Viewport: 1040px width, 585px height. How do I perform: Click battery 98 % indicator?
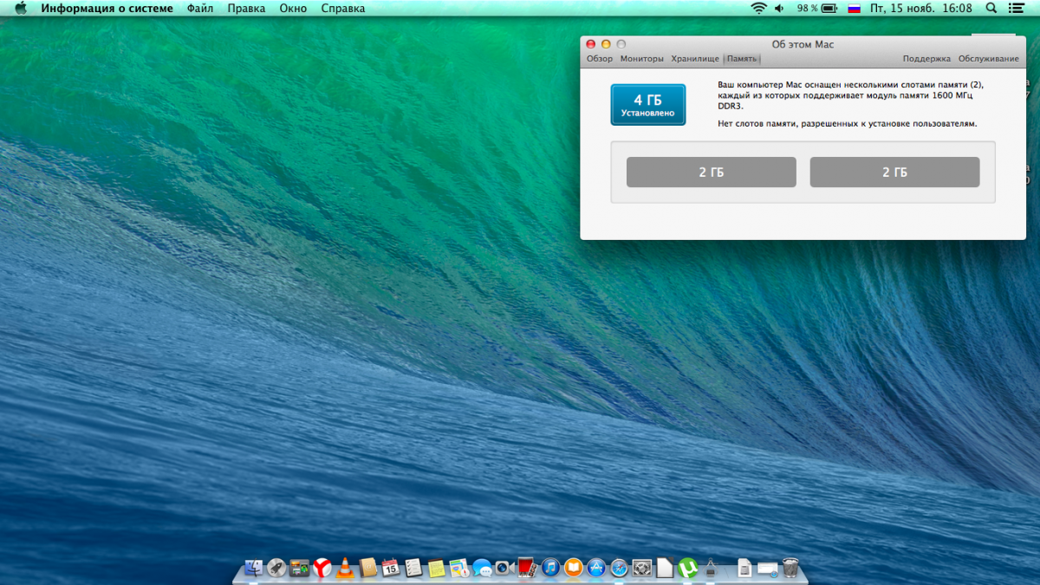[816, 9]
